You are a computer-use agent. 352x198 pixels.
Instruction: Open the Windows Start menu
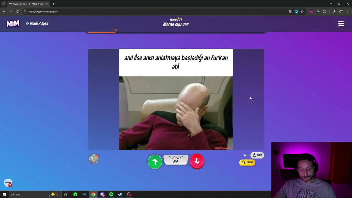coord(4,194)
